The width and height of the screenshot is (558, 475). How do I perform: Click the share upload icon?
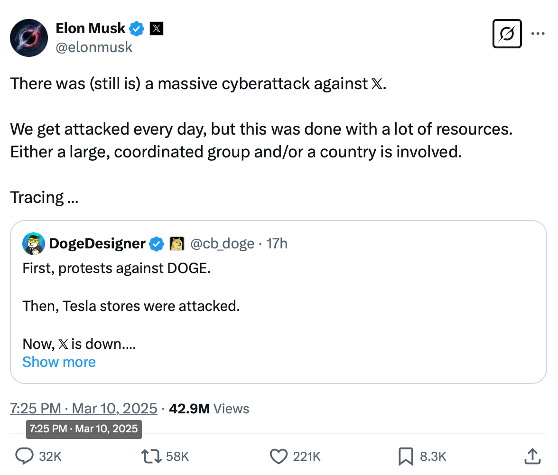532,456
